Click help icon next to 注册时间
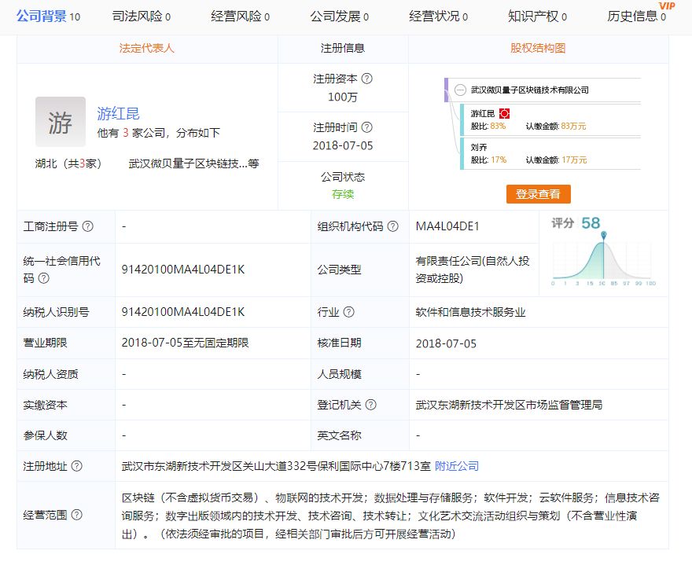The image size is (692, 569). [367, 127]
